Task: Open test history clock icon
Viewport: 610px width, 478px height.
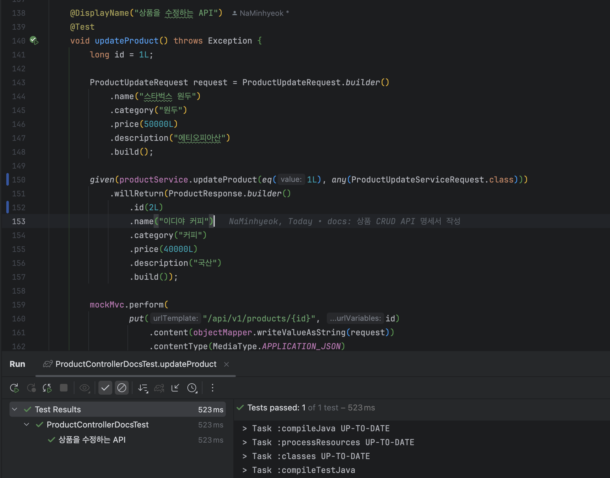Action: [x=192, y=388]
